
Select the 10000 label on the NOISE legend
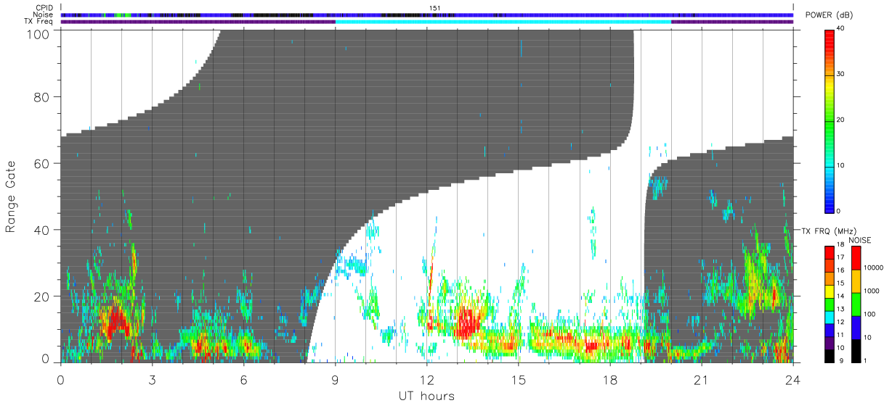pyautogui.click(x=874, y=267)
